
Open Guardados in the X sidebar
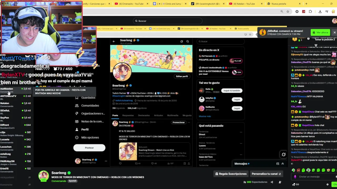(85, 98)
